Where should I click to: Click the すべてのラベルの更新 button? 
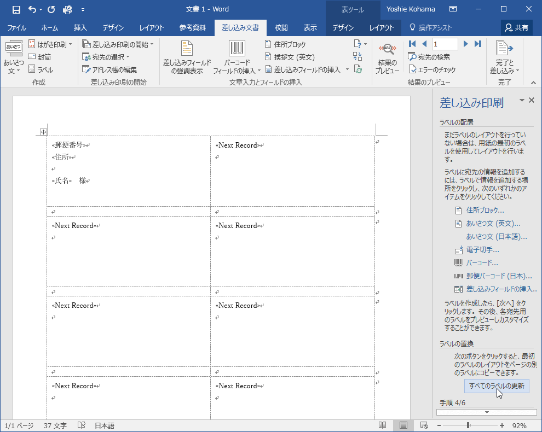click(x=497, y=386)
